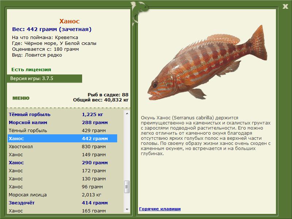Click the fish list scrollbar thumb
This screenshot has width=292, height=219.
[127, 186]
